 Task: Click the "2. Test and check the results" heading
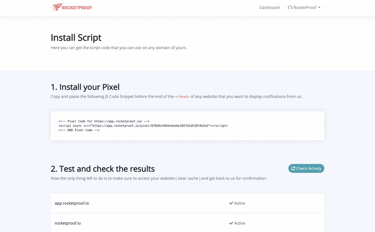coord(103,169)
